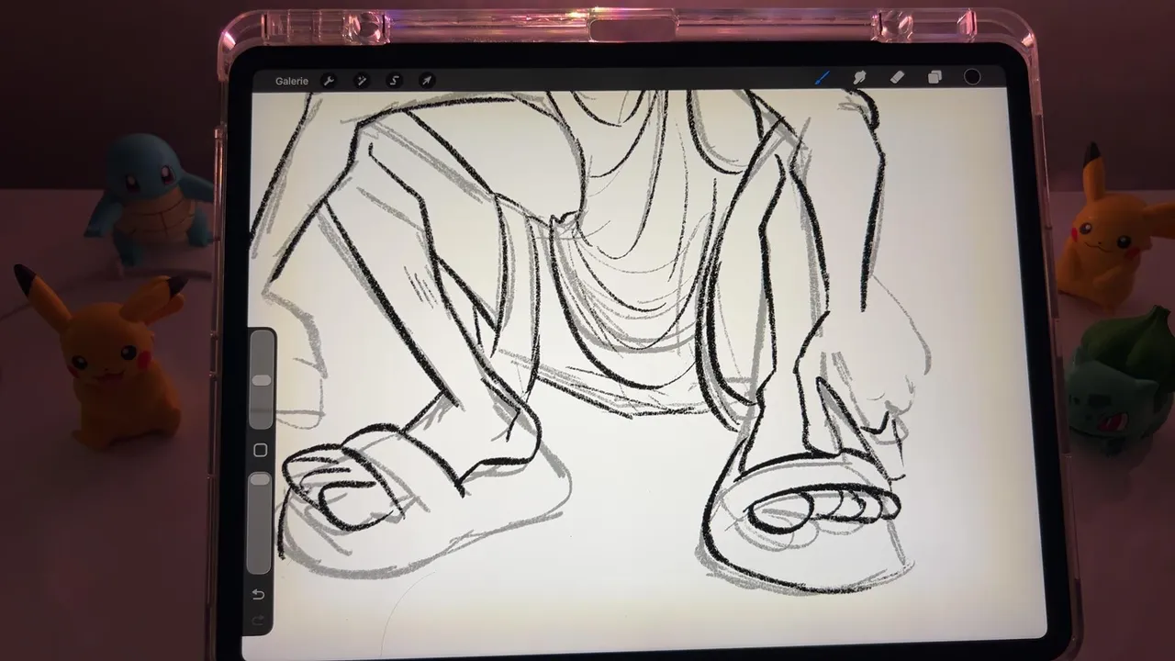Click the brush size slider handle

click(261, 379)
